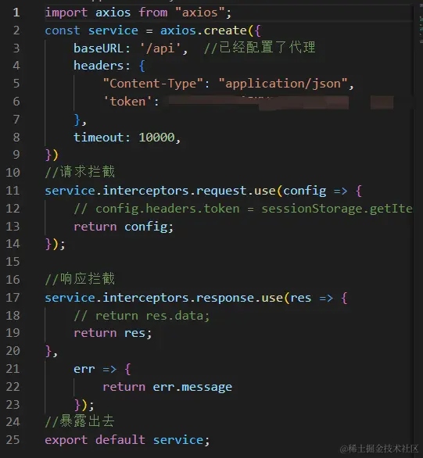Click the '/api' string value

pos(160,48)
